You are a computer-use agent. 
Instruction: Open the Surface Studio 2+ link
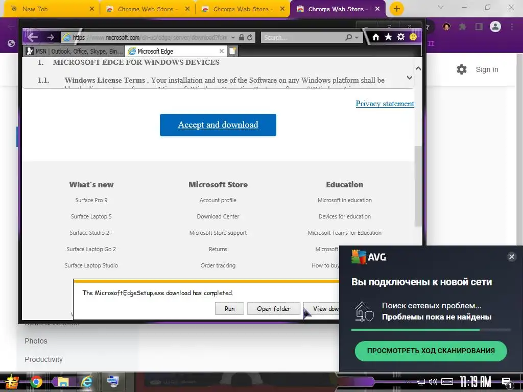[x=91, y=233]
